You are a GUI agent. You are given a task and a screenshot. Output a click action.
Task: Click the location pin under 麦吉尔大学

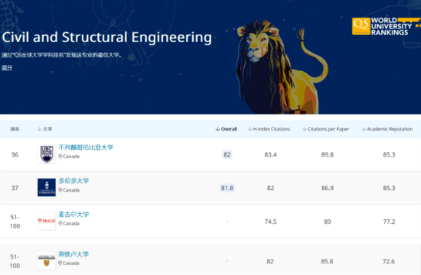tap(60, 223)
